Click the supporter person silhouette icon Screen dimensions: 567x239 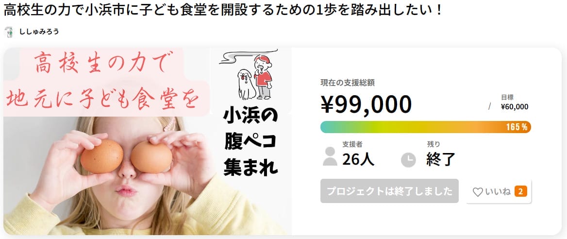click(330, 156)
